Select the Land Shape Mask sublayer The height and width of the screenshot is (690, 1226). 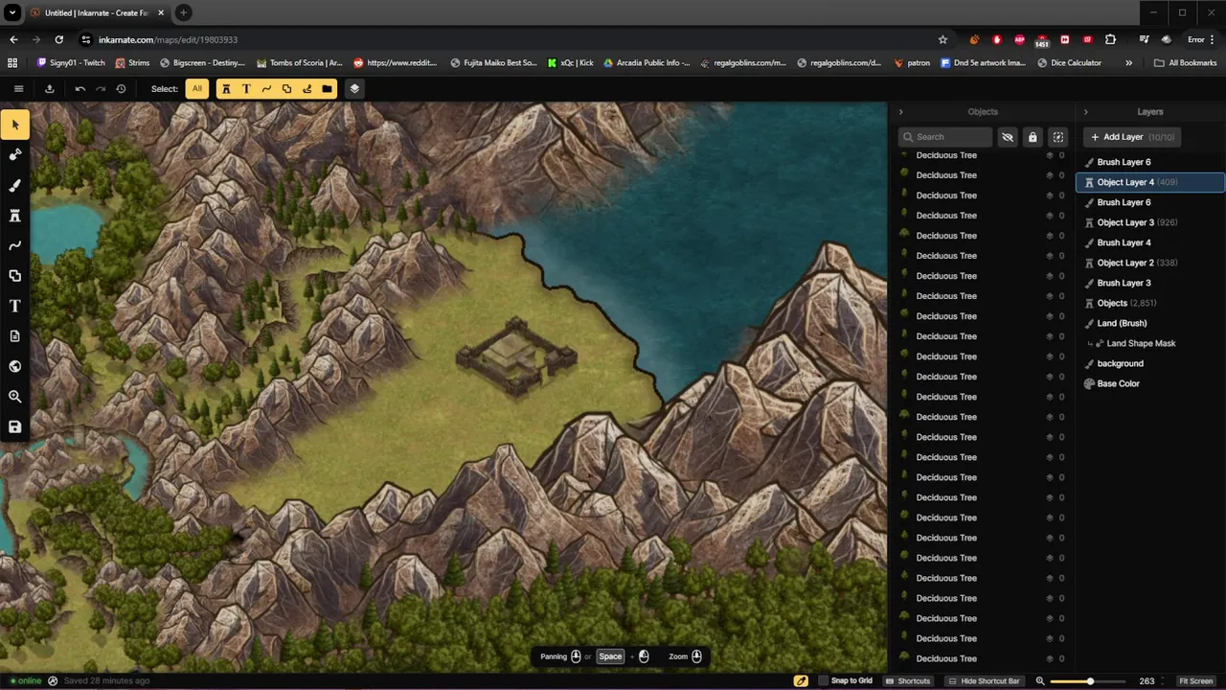(1150, 343)
